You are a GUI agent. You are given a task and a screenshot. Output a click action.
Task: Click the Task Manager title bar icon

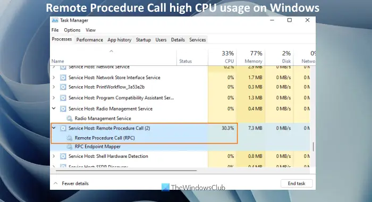point(55,20)
